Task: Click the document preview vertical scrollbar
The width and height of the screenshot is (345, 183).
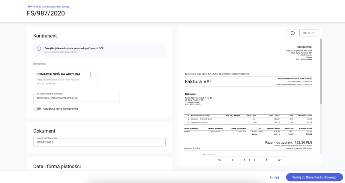Action: [x=320, y=71]
